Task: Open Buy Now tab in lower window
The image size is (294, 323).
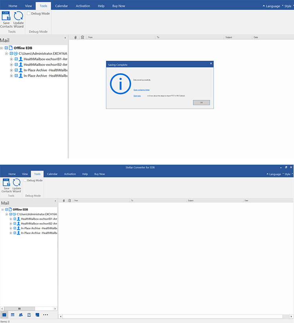Action: (100, 174)
